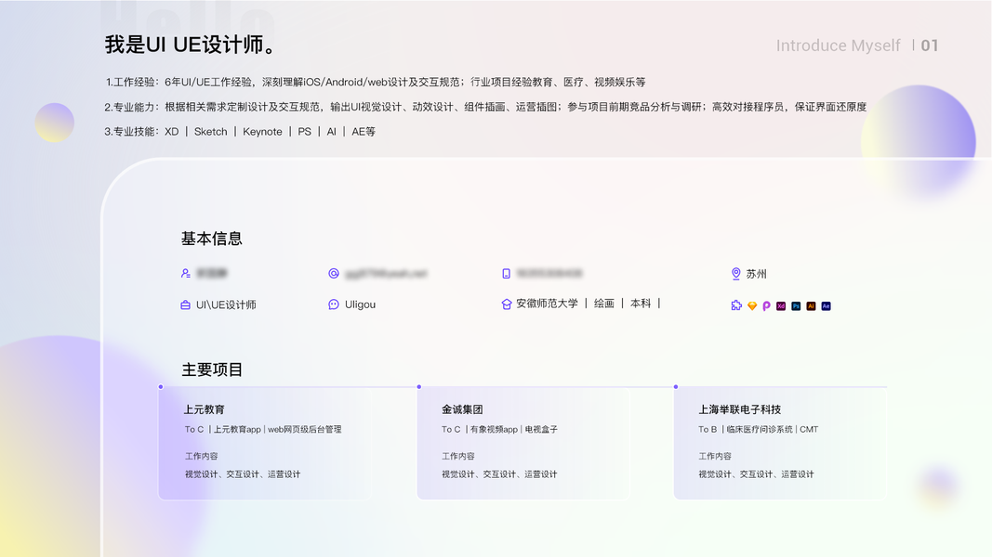This screenshot has height=557, width=992.
Task: Click the line starting 1.工作经验
Action: pyautogui.click(x=376, y=82)
